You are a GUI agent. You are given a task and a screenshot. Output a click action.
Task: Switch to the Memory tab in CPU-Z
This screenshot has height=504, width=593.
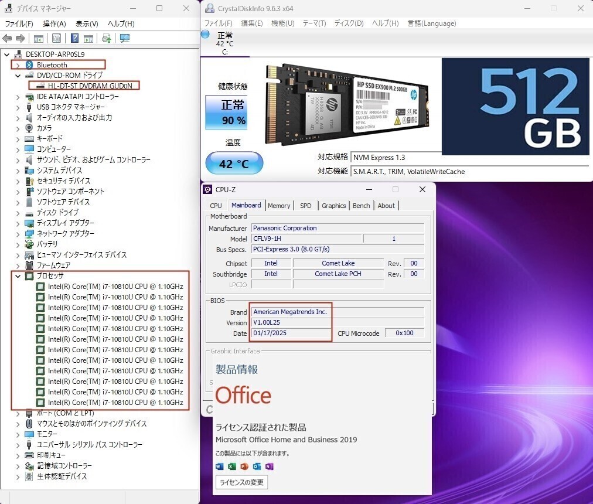(x=279, y=206)
